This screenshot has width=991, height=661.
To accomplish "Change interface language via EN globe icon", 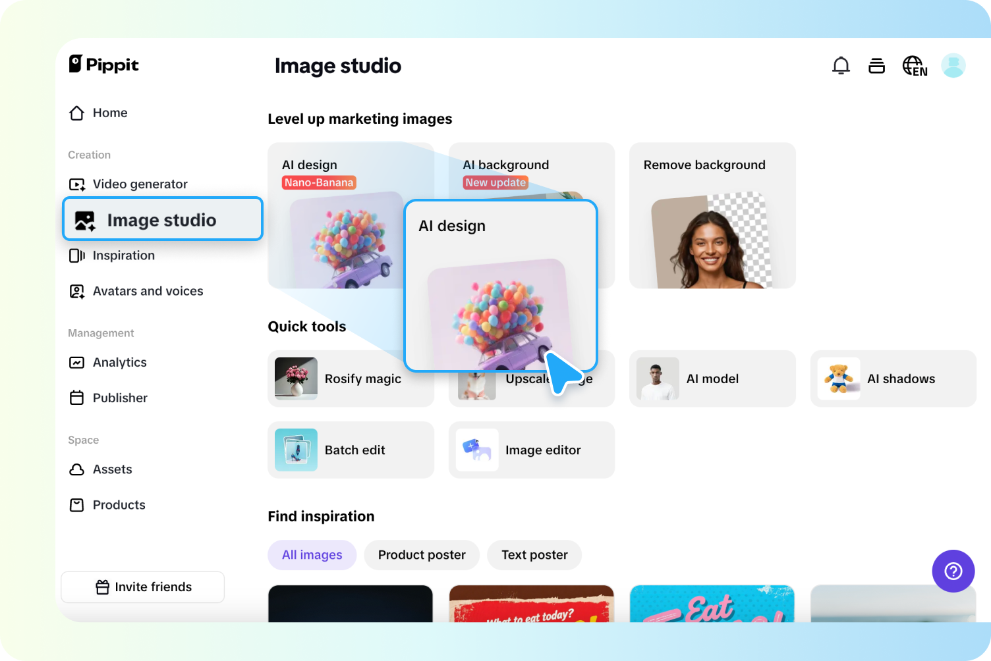I will [915, 65].
